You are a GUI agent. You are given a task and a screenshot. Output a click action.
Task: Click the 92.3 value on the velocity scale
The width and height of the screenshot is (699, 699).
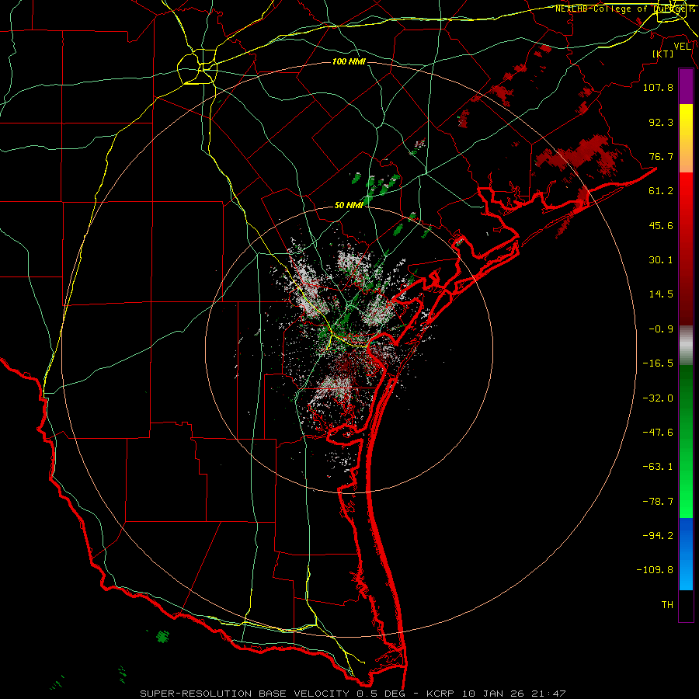coord(661,122)
